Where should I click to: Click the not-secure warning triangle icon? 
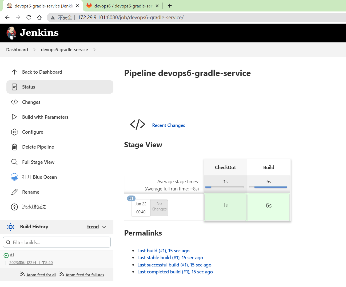(53, 18)
